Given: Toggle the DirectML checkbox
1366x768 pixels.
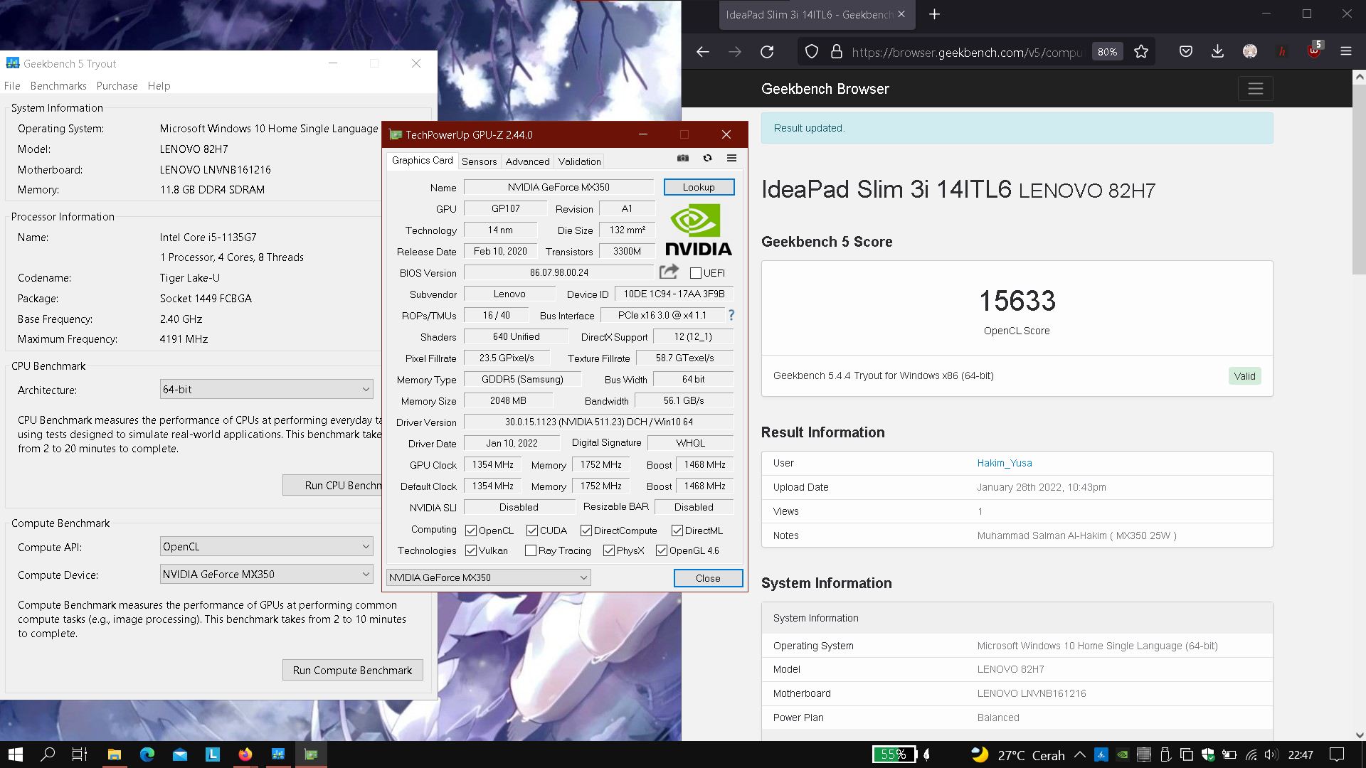Looking at the screenshot, I should point(677,530).
